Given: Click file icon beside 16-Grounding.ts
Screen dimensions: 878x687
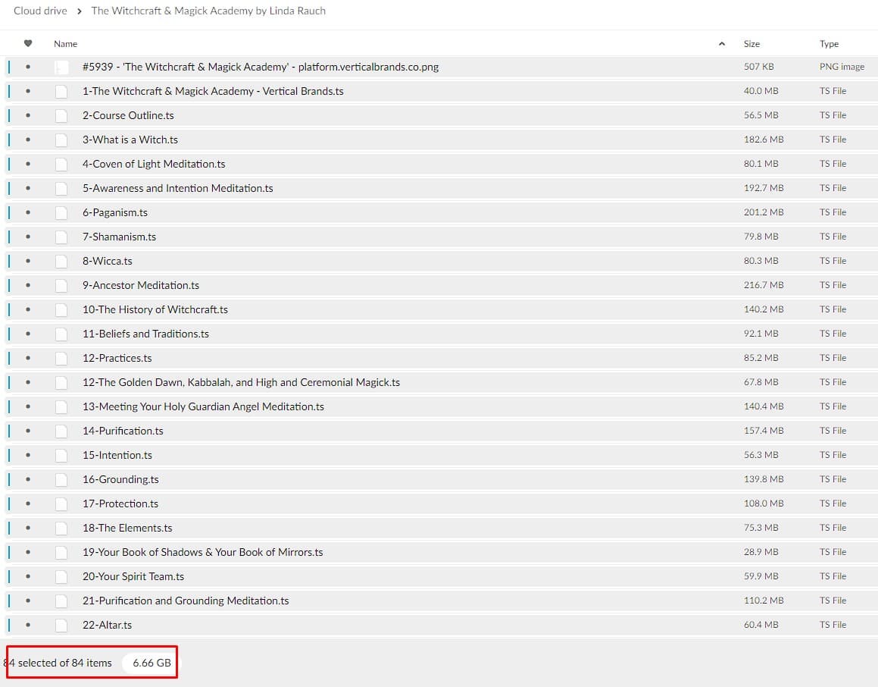Looking at the screenshot, I should [61, 479].
